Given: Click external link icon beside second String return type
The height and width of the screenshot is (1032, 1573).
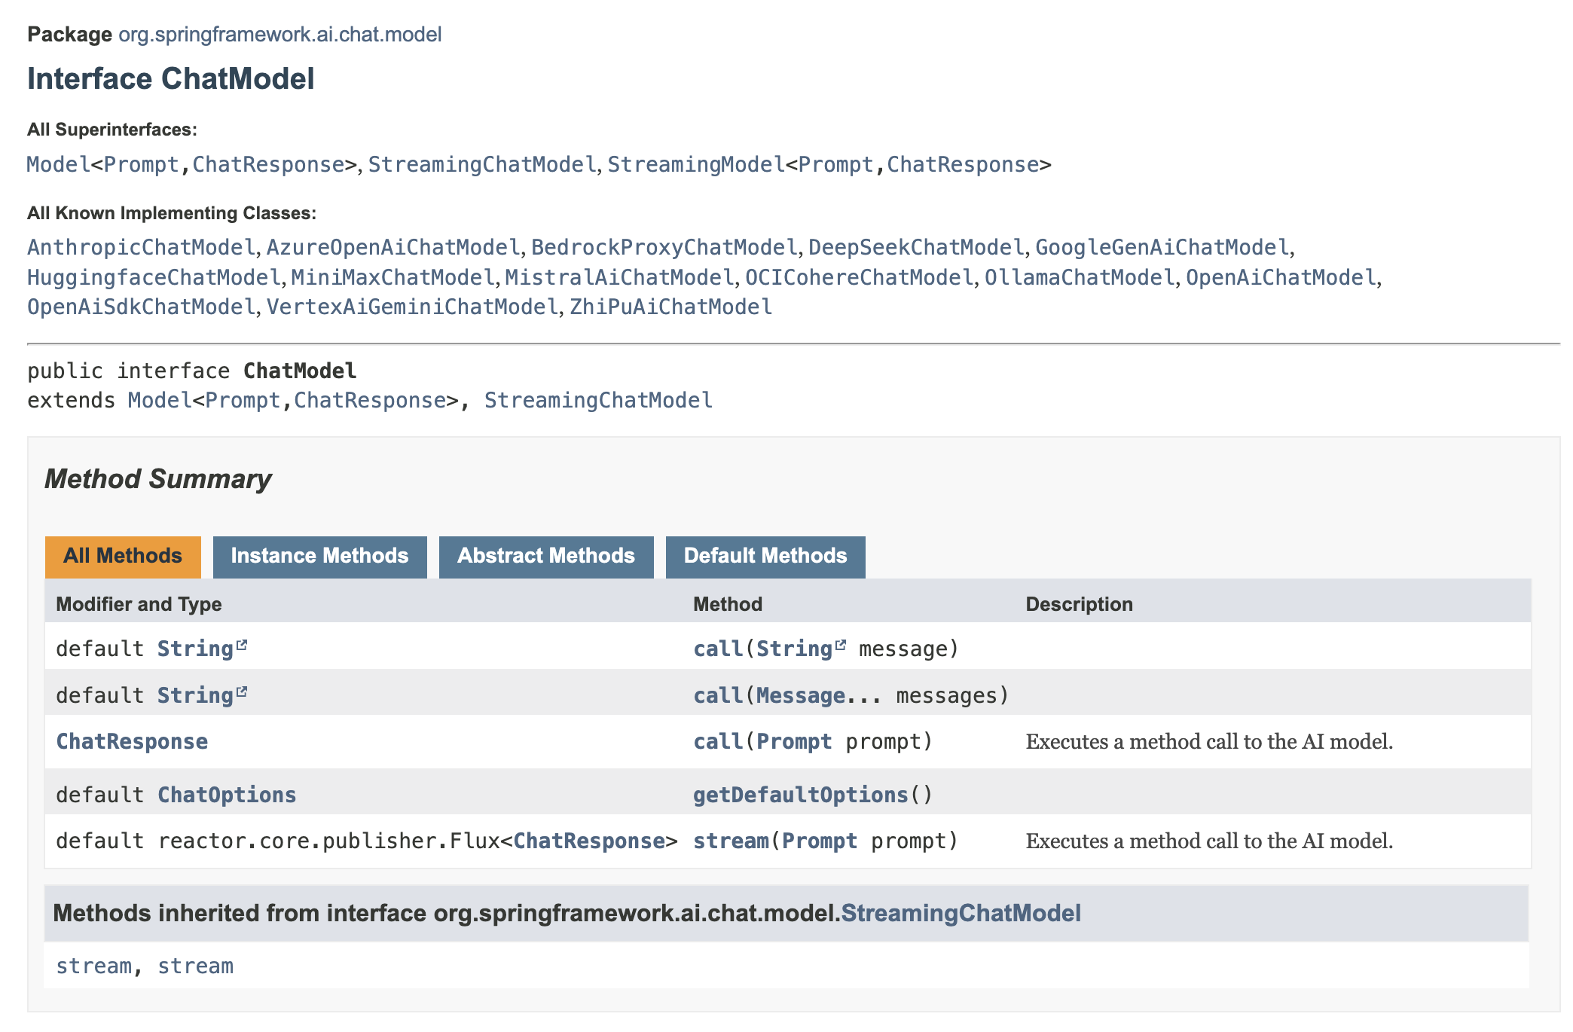Looking at the screenshot, I should 242,692.
